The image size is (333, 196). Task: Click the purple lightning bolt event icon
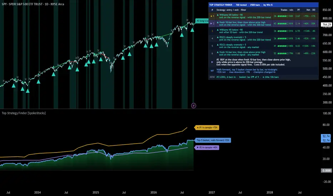pos(193,105)
